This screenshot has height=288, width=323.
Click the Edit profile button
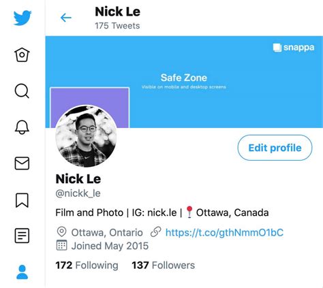coord(275,148)
